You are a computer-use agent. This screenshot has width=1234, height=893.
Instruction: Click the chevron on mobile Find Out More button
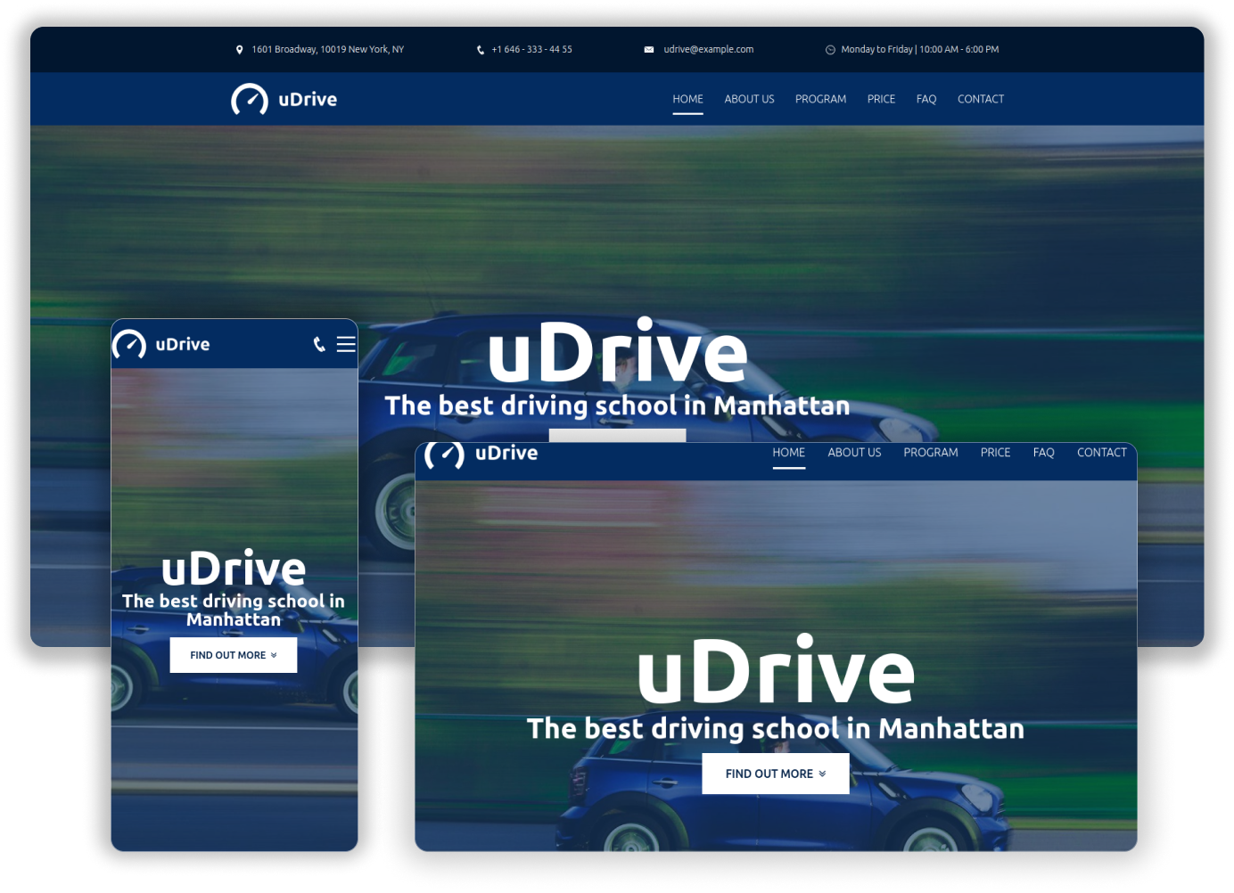(274, 655)
